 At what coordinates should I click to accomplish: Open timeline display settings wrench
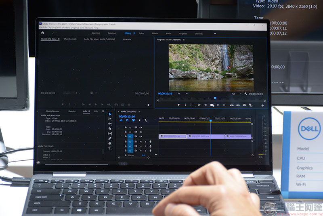146,120
